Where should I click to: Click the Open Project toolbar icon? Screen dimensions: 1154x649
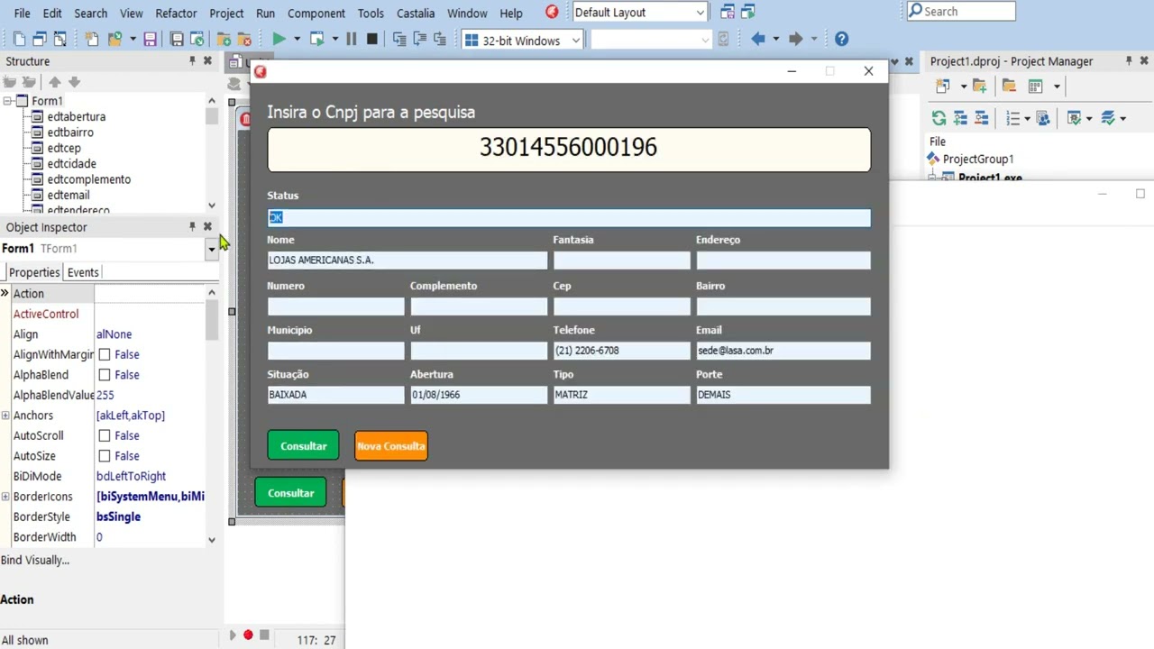click(x=115, y=40)
